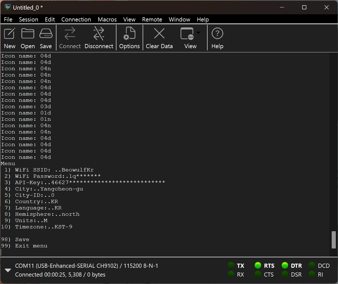Screen dimensions: 338x284
Task: Click the Disconnect icon
Action: click(99, 34)
